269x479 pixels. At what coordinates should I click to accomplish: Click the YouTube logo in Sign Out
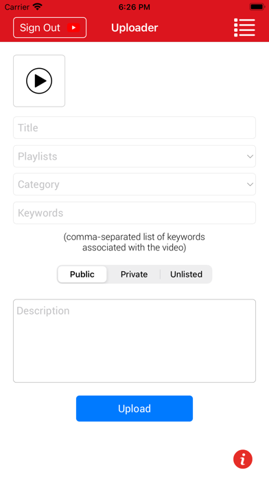tap(73, 28)
